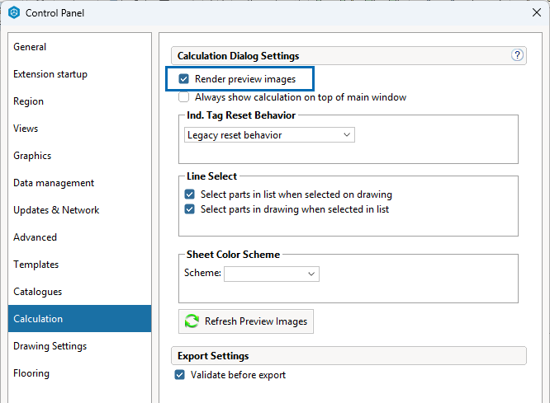Image resolution: width=550 pixels, height=403 pixels.
Task: Click the Control Panel app logo icon
Action: click(x=14, y=12)
